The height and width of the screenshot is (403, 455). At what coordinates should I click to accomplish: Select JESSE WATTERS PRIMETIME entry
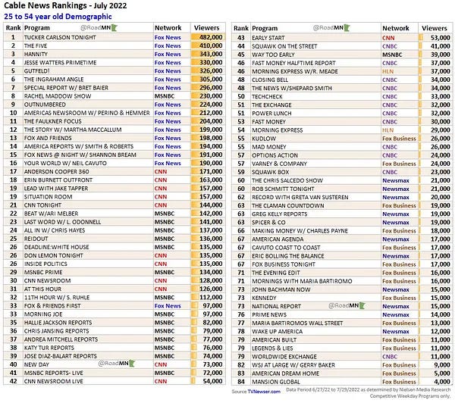pos(61,63)
